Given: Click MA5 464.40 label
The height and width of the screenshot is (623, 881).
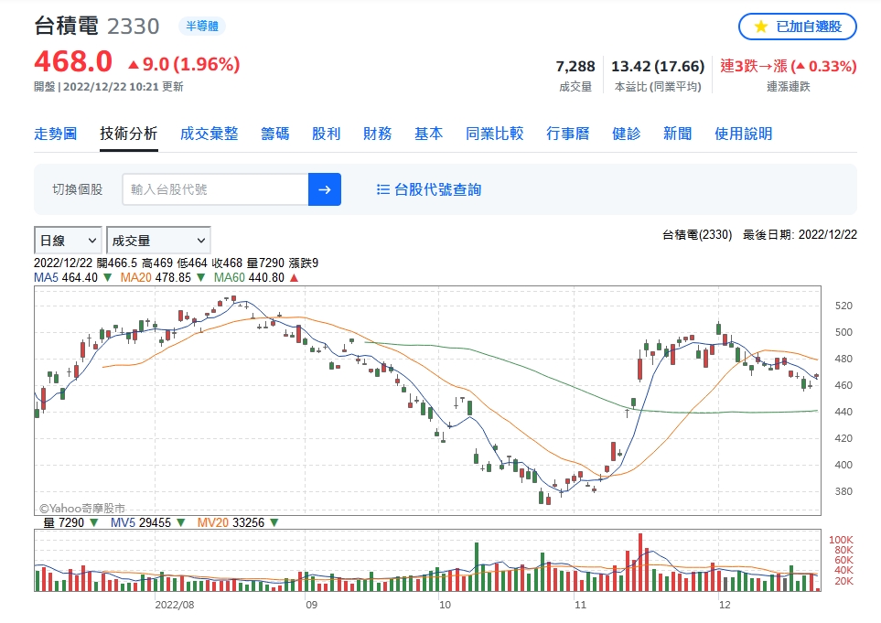Looking at the screenshot, I should point(66,277).
